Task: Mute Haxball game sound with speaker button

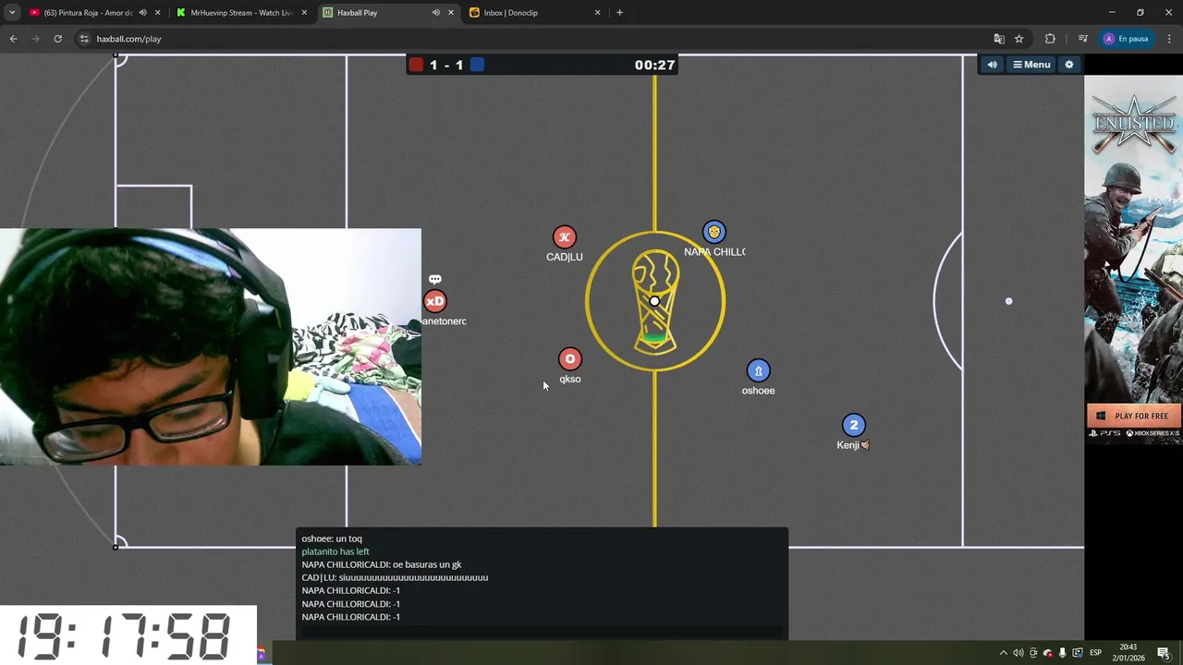Action: point(992,65)
